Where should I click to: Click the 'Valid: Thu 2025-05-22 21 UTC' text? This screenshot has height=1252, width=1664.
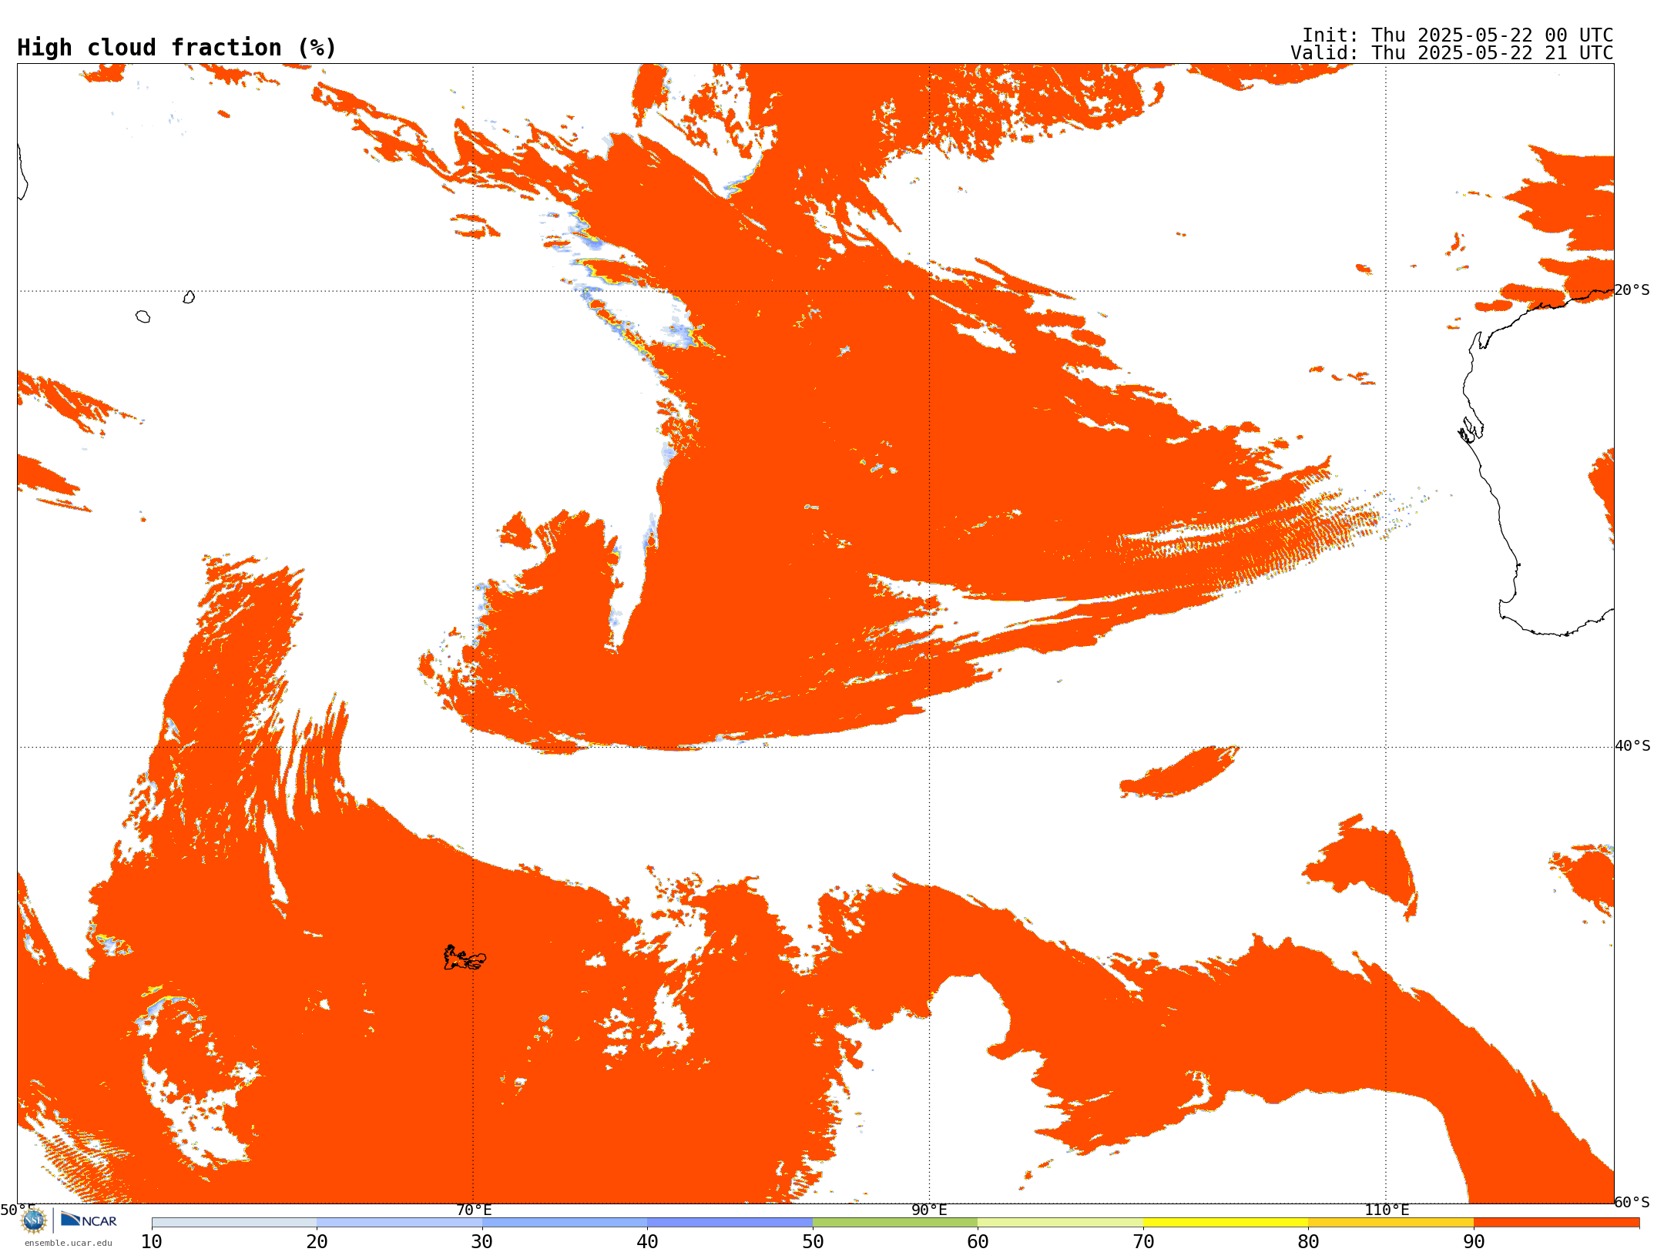click(x=1451, y=53)
